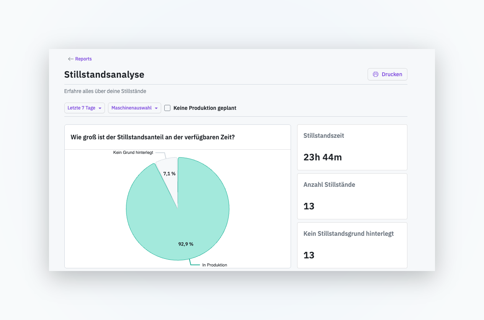
Task: Open the Letzte 7 Tage dropdown
Action: click(85, 108)
